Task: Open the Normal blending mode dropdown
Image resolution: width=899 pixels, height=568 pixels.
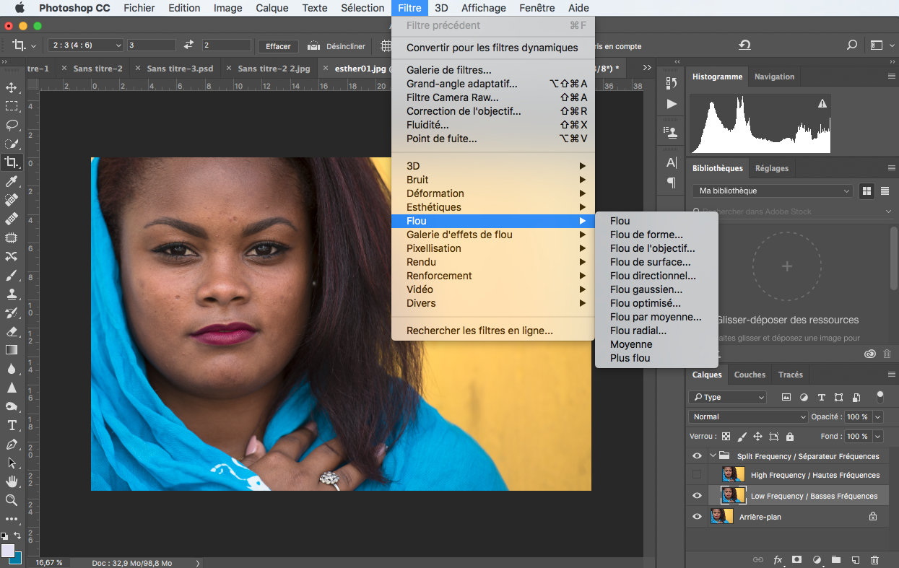Action: [747, 416]
